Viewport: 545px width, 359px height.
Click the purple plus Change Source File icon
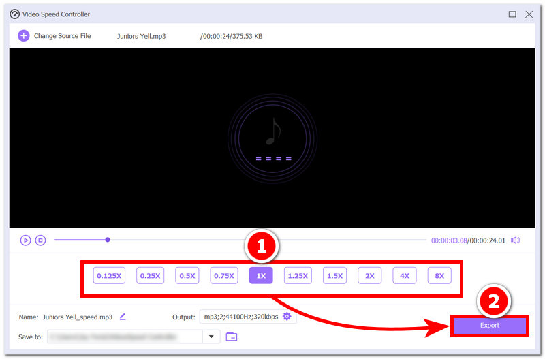(x=24, y=36)
